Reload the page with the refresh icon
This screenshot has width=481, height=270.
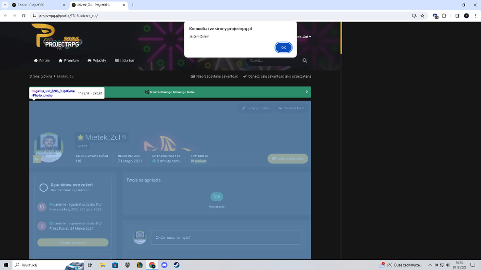[x=23, y=16]
